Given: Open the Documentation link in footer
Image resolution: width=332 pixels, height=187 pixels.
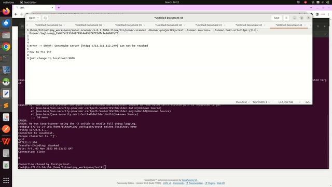Looking at the screenshot, I should (195, 183).
